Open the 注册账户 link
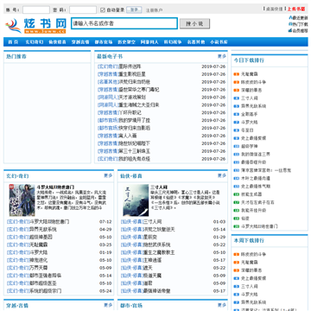This screenshot has height=311, width=311. point(154,10)
